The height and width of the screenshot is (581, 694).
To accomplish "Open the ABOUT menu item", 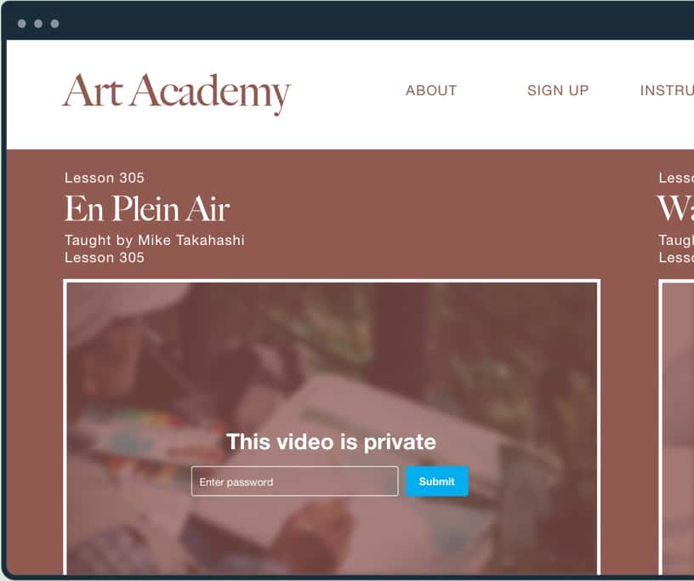I will click(x=431, y=90).
